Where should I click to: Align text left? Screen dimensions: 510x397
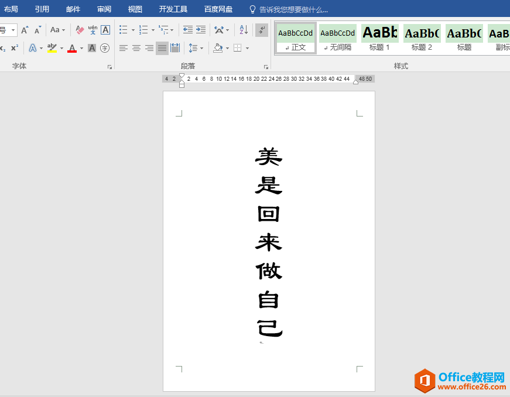point(124,48)
